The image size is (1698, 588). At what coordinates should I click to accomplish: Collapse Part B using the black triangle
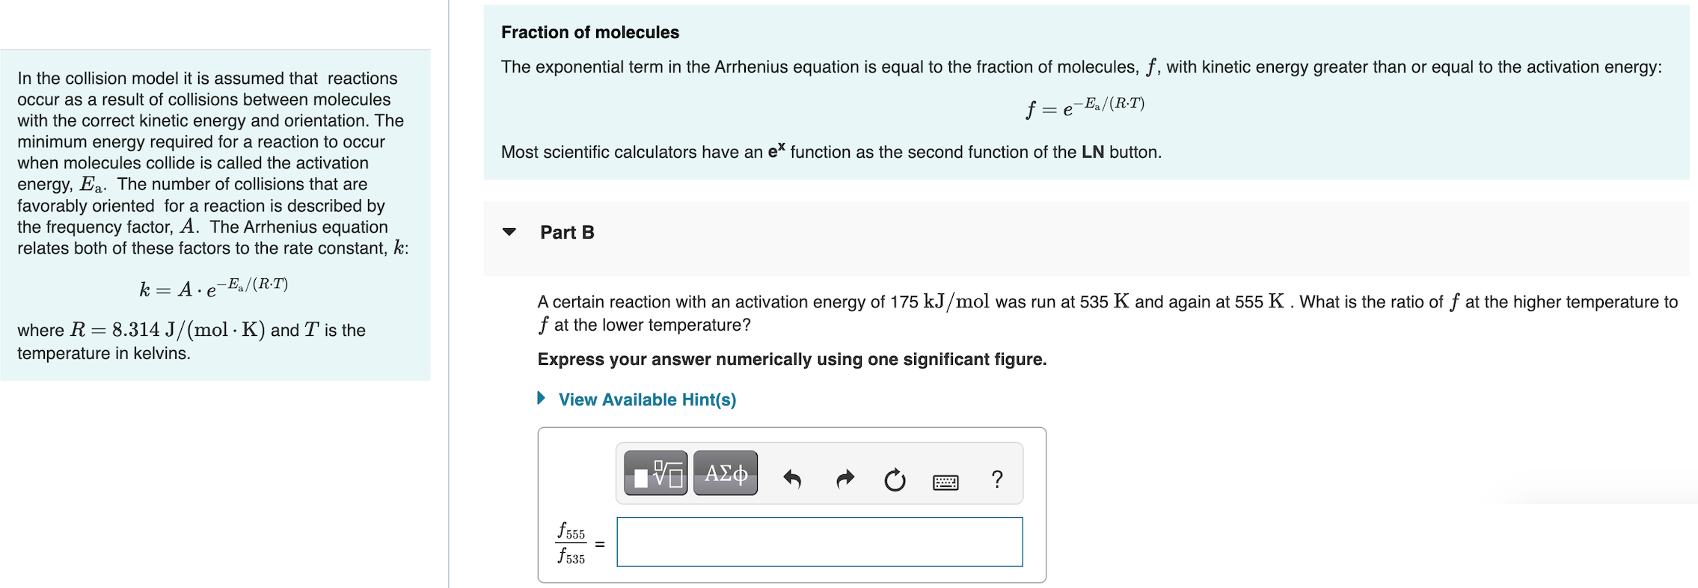click(x=509, y=232)
